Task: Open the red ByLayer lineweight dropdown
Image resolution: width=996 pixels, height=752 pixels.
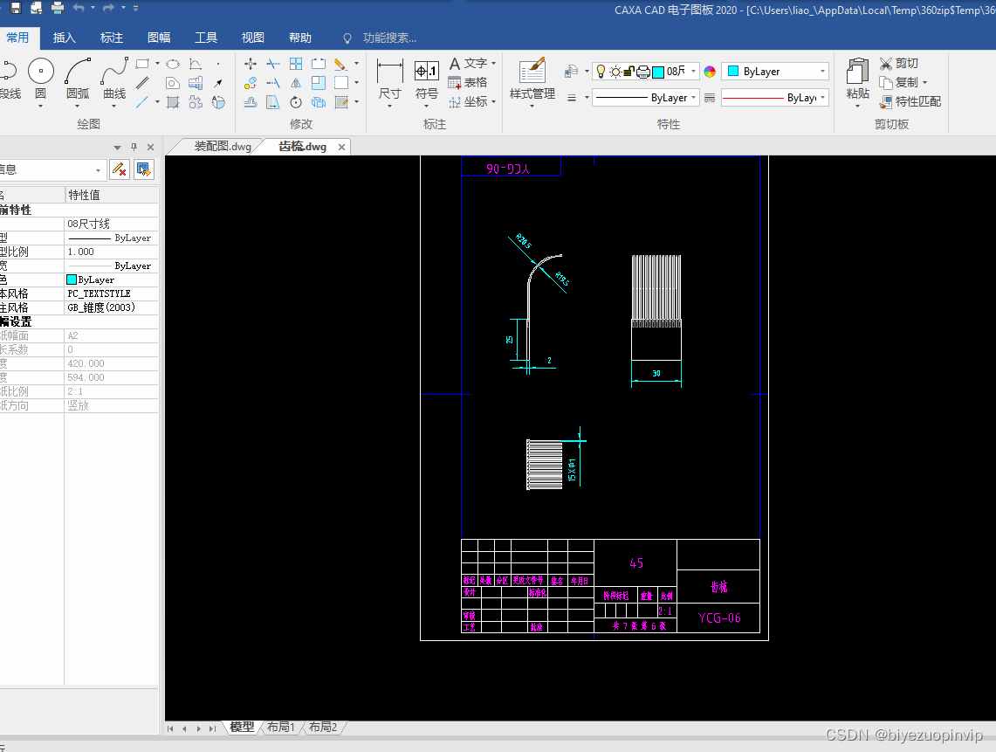Action: pos(822,98)
